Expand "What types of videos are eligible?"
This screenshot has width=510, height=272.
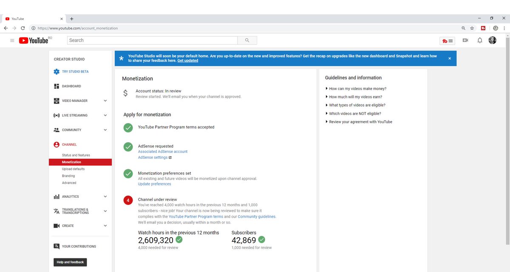coord(355,105)
